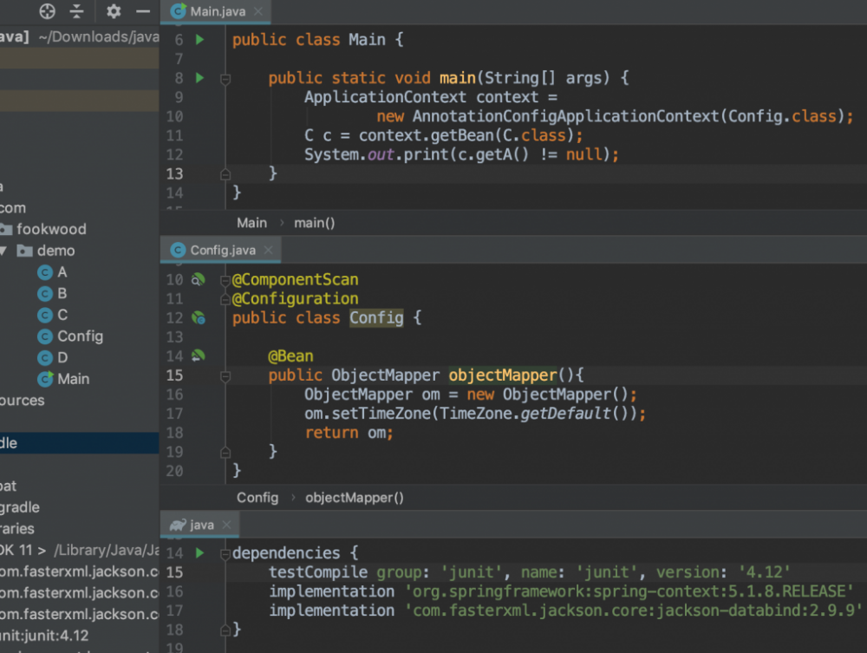Click the green run arrow beside class Main

[199, 40]
